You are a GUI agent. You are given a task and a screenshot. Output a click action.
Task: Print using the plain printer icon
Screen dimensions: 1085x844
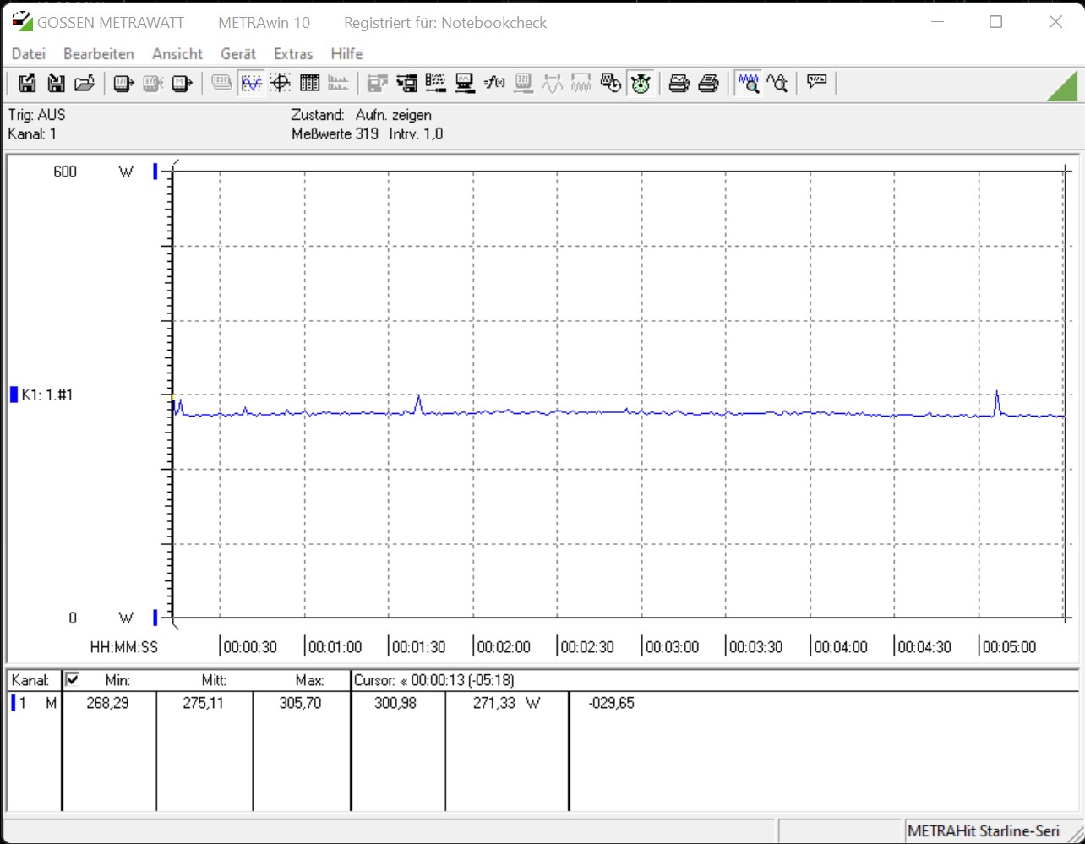click(x=708, y=83)
